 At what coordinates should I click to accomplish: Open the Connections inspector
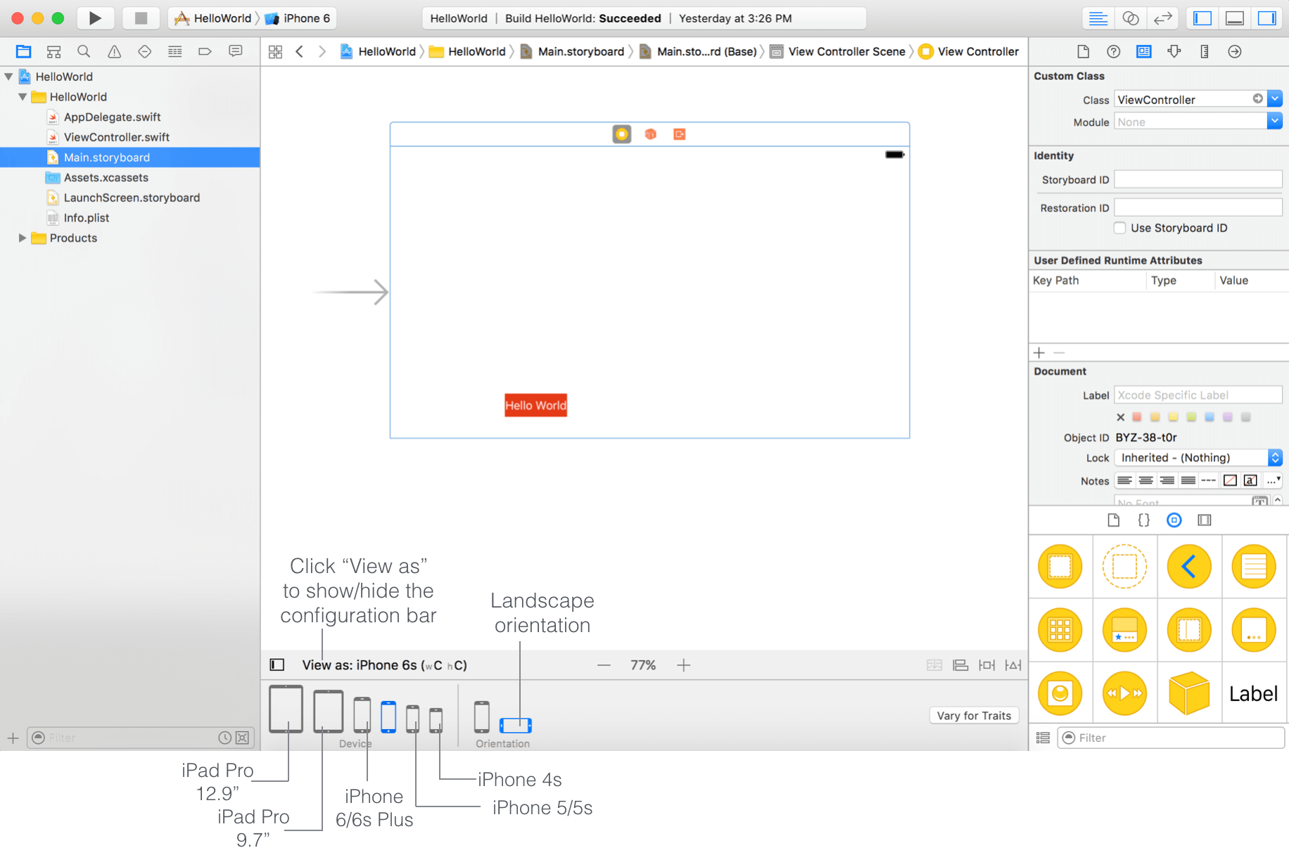pyautogui.click(x=1234, y=51)
